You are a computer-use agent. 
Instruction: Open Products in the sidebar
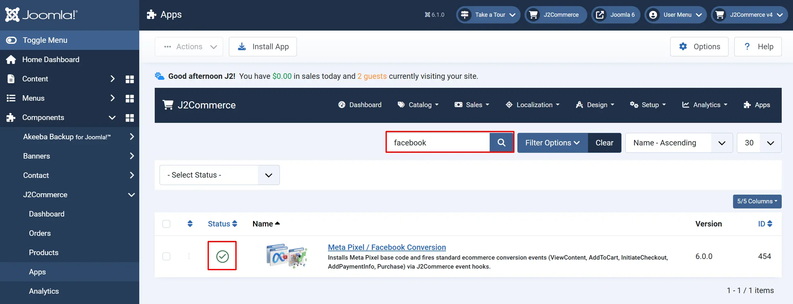tap(44, 253)
